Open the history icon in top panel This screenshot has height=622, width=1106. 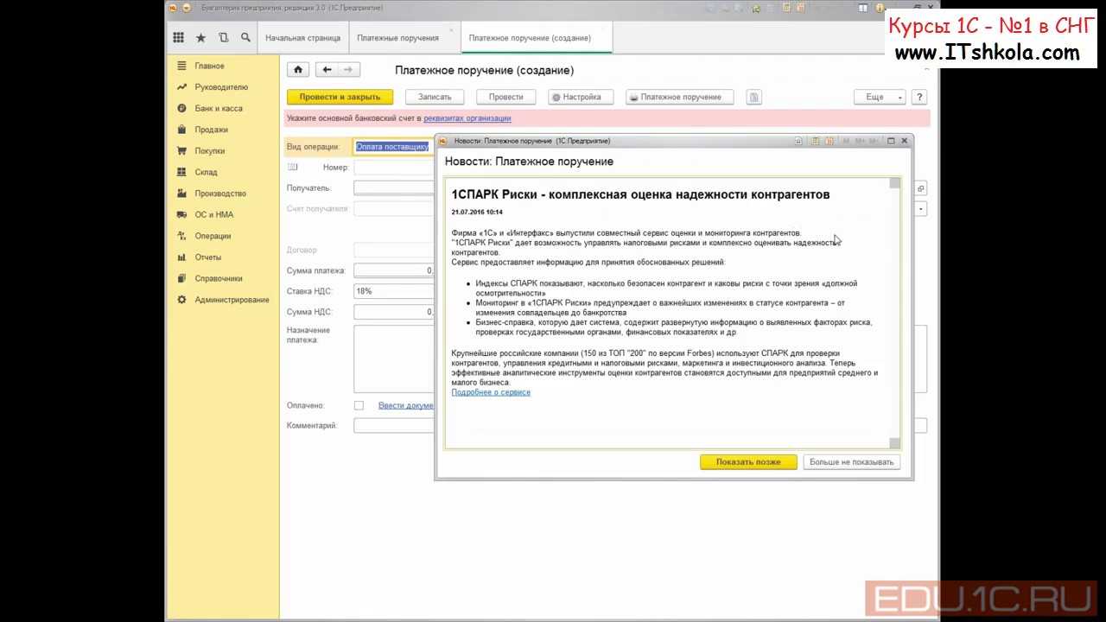223,38
